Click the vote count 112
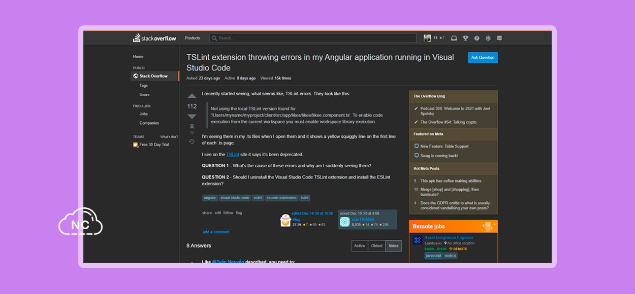The image size is (635, 294). pos(192,106)
